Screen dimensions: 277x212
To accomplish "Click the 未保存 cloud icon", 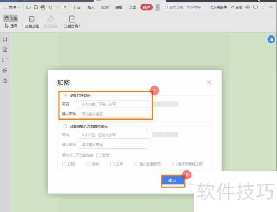I will [x=219, y=7].
